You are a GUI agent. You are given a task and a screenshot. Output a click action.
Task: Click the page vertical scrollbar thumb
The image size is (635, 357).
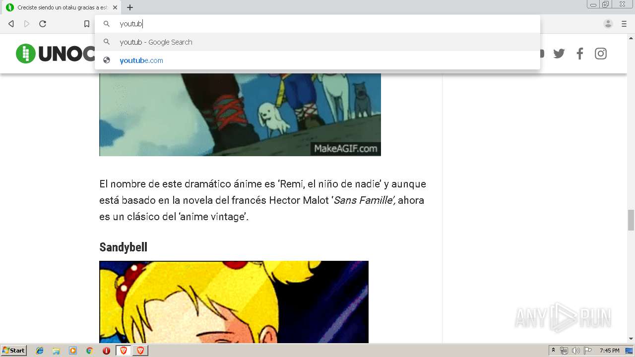631,220
